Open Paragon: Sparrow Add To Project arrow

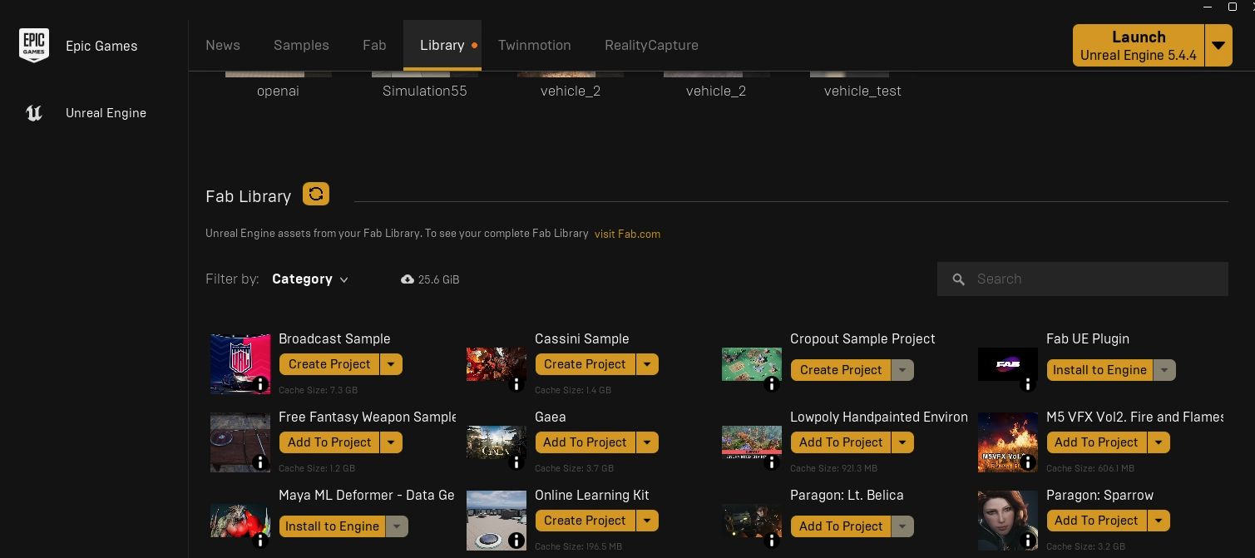click(1159, 521)
